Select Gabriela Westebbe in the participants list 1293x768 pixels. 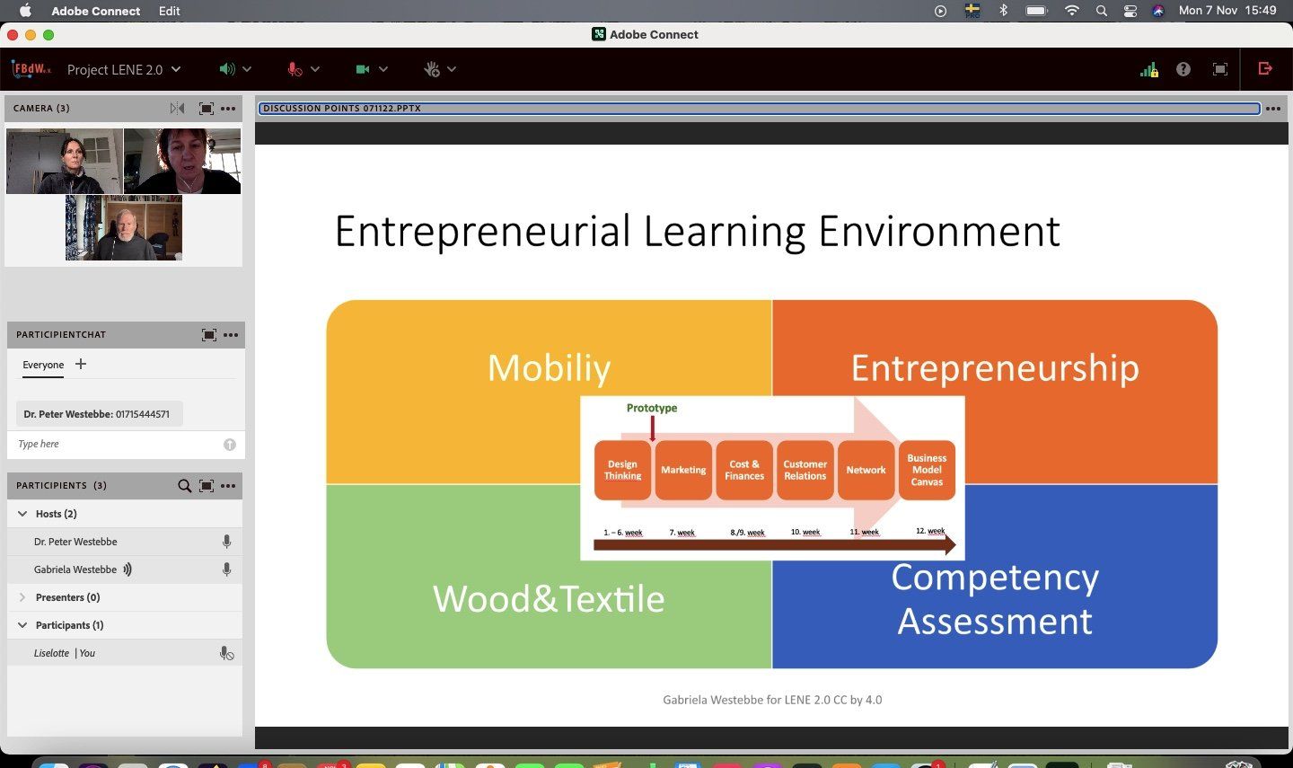click(x=125, y=569)
